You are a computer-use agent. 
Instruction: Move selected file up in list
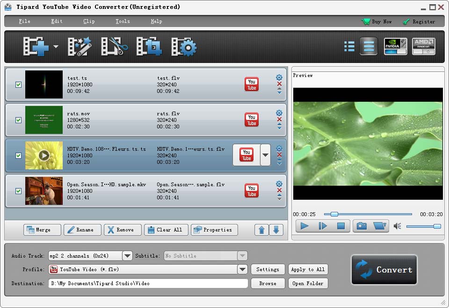click(261, 230)
